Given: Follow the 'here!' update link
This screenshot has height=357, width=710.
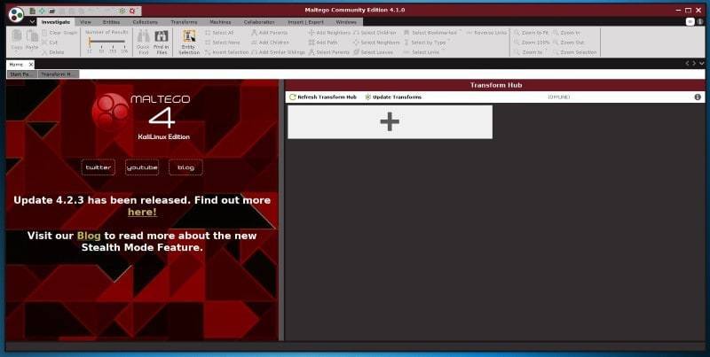Looking at the screenshot, I should pos(142,212).
